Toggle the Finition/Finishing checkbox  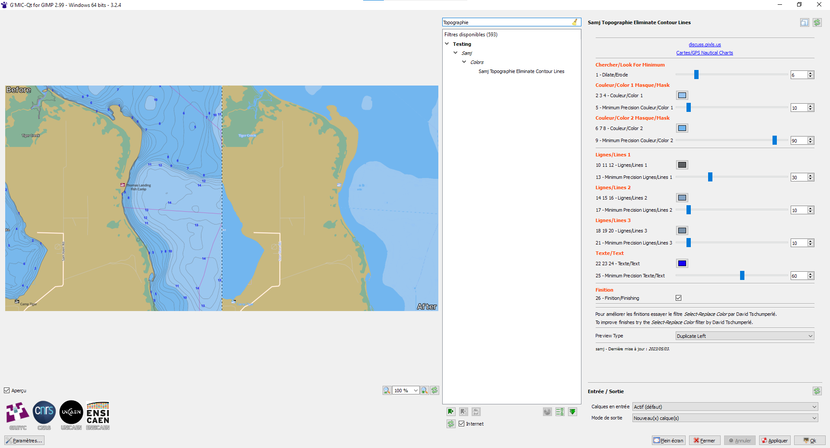pyautogui.click(x=679, y=298)
